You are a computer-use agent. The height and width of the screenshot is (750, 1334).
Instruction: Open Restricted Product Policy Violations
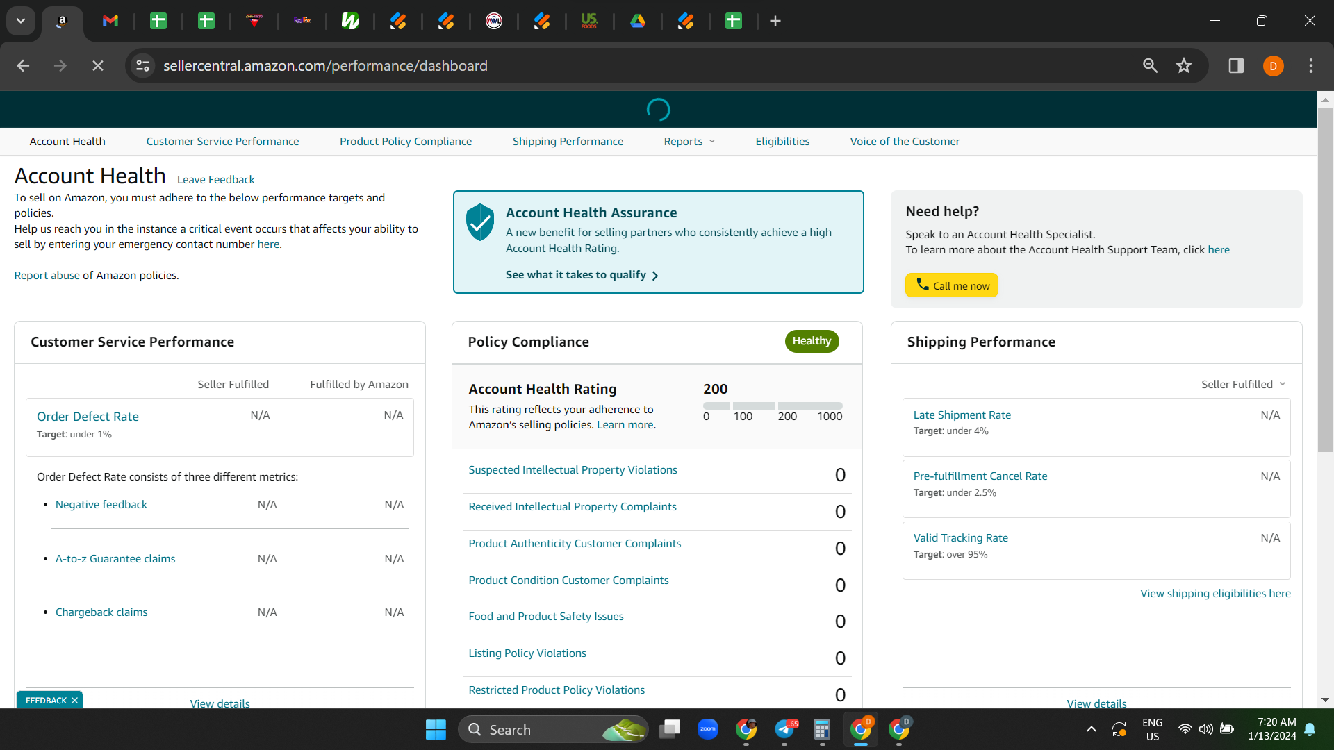pos(557,690)
